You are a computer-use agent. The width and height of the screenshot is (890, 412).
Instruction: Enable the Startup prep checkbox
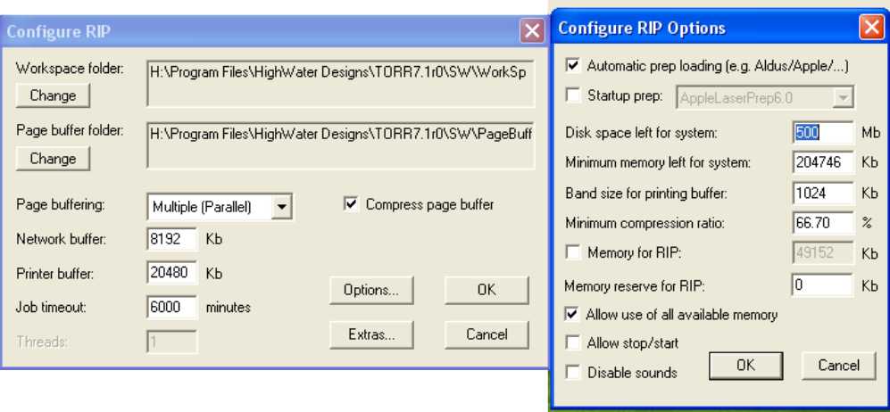(573, 95)
